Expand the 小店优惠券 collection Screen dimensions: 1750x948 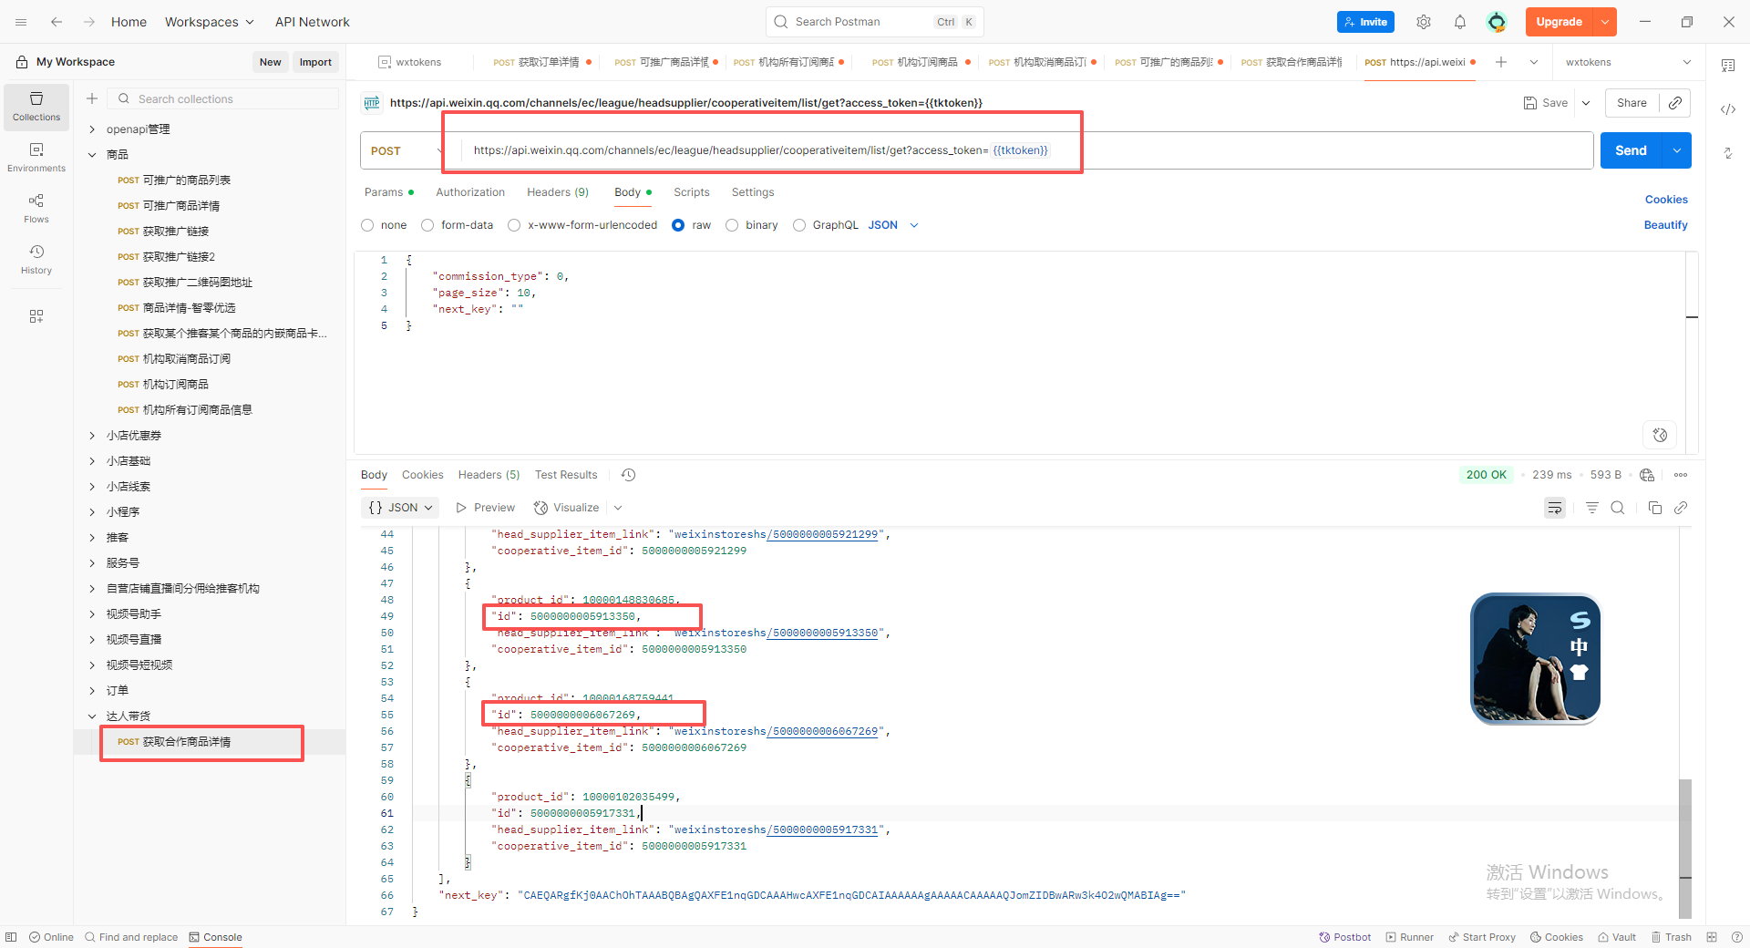(x=92, y=436)
